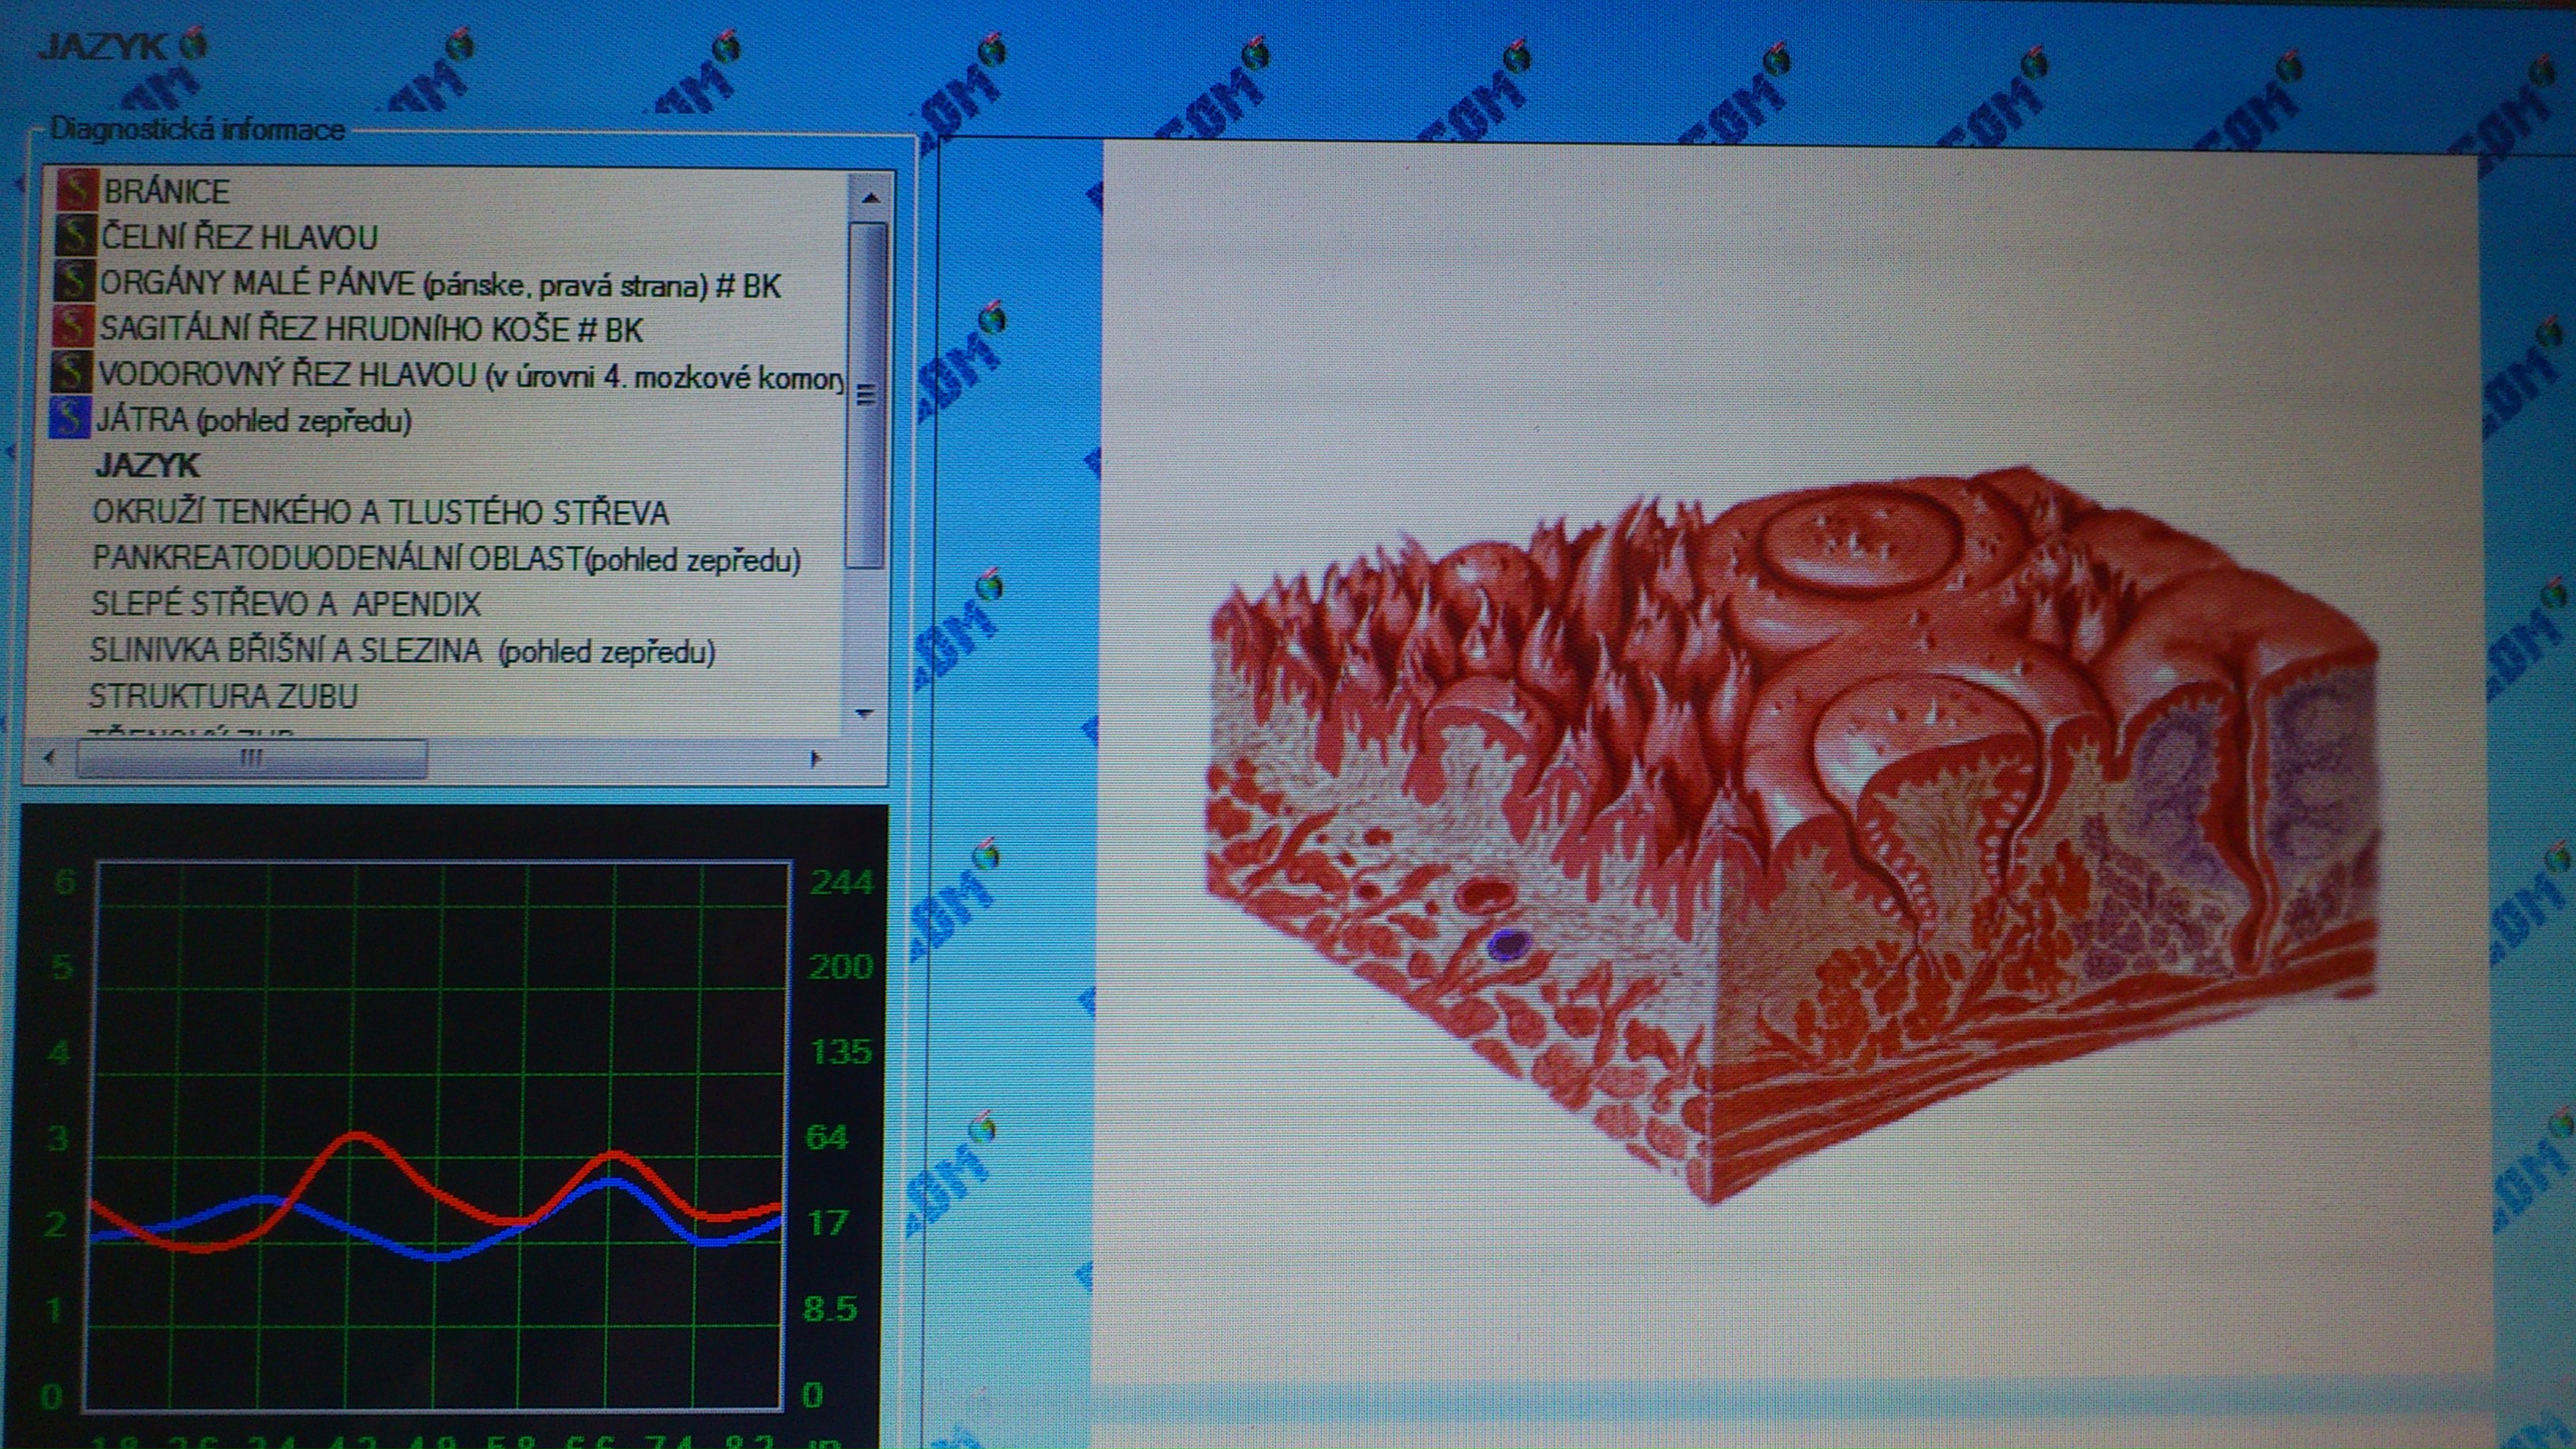Image resolution: width=2576 pixels, height=1449 pixels.
Task: Click the red and blue frequency graph
Action: pos(439,1134)
